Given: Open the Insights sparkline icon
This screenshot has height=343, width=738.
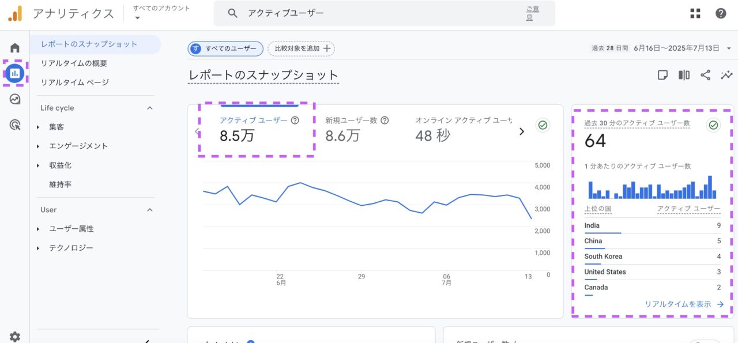Looking at the screenshot, I should (x=726, y=75).
